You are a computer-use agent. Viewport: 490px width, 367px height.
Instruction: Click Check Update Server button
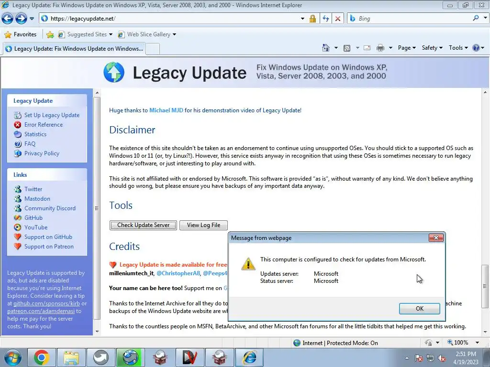point(143,225)
